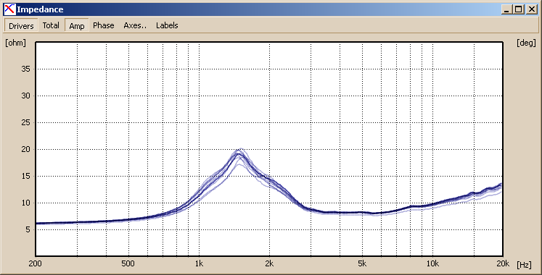Click the 35 ohm axis value
542x275 pixels.
coord(25,69)
